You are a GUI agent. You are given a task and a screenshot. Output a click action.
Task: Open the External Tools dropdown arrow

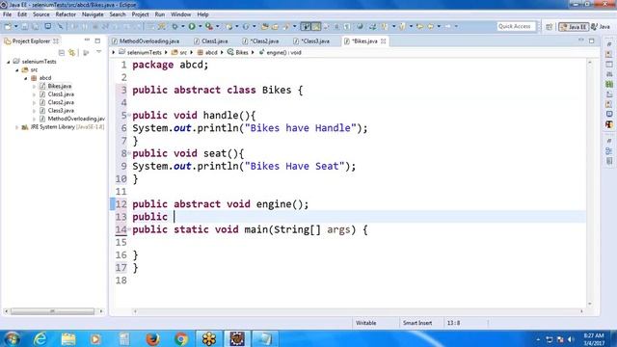tap(217, 26)
